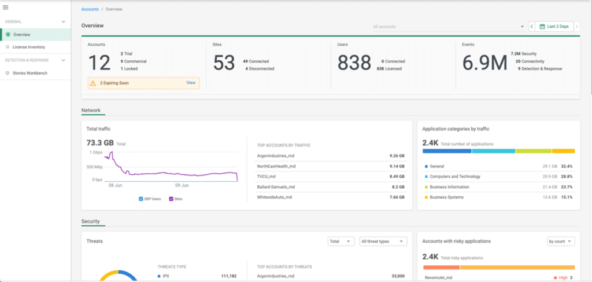This screenshot has width=592, height=282.
Task: Click the General blue category swatch
Action: coord(426,166)
